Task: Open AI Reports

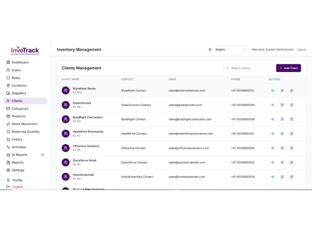Action: tap(25, 155)
